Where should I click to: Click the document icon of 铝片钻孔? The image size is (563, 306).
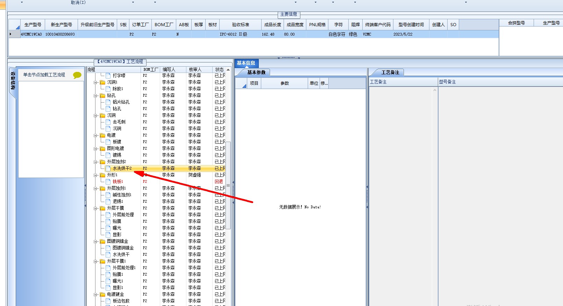108,102
